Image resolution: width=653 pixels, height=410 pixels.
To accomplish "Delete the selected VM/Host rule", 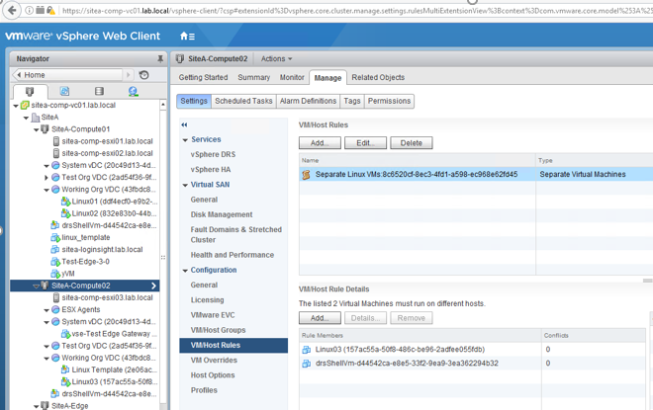I will point(411,143).
